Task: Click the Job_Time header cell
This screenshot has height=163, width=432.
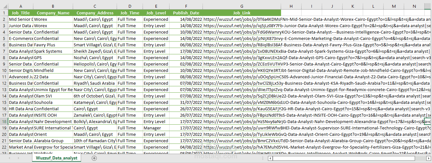Action: [130, 13]
